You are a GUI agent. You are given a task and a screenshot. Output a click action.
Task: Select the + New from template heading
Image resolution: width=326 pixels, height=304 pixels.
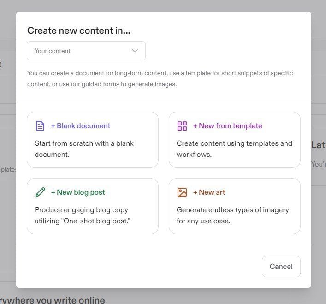[x=227, y=126]
